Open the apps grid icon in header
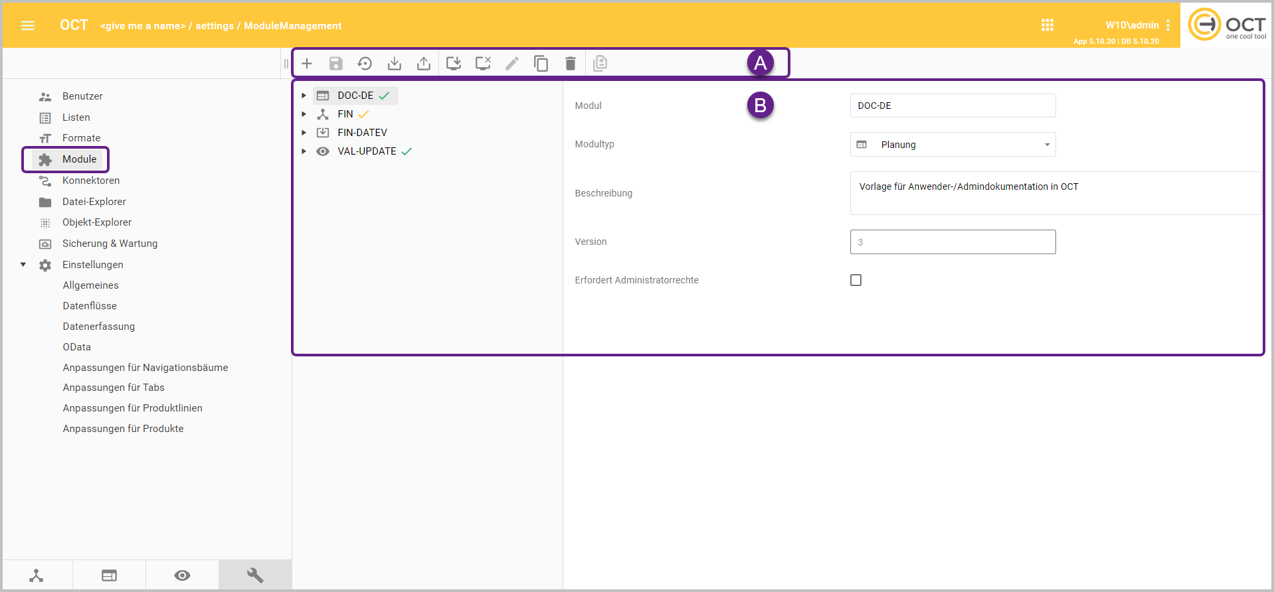 click(1047, 25)
